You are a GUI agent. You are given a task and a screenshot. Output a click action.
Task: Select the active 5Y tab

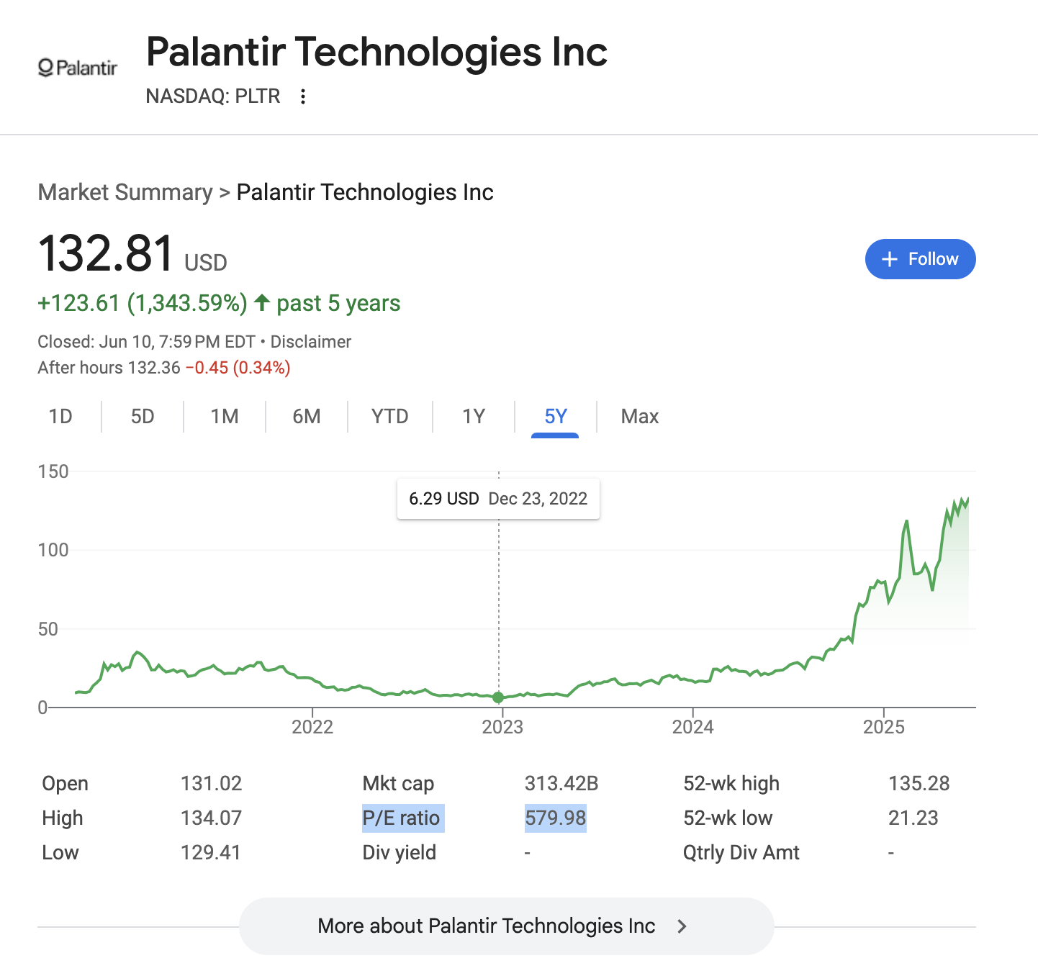point(556,417)
